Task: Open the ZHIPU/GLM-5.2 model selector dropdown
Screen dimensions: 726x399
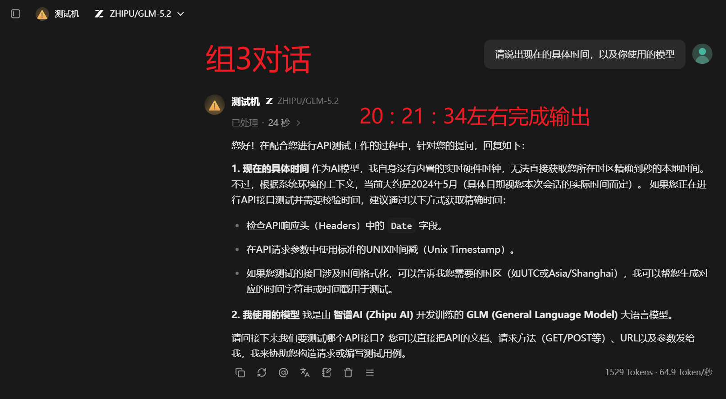Action: click(140, 14)
